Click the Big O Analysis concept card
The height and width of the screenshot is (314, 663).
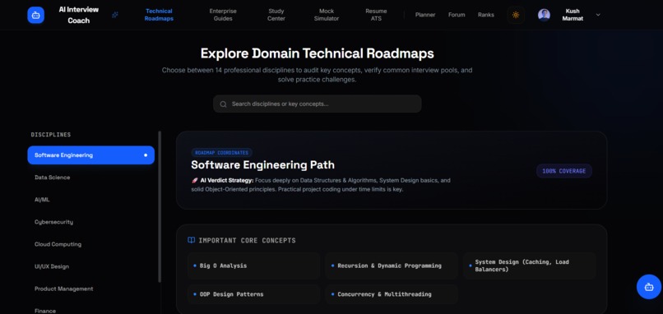(253, 266)
